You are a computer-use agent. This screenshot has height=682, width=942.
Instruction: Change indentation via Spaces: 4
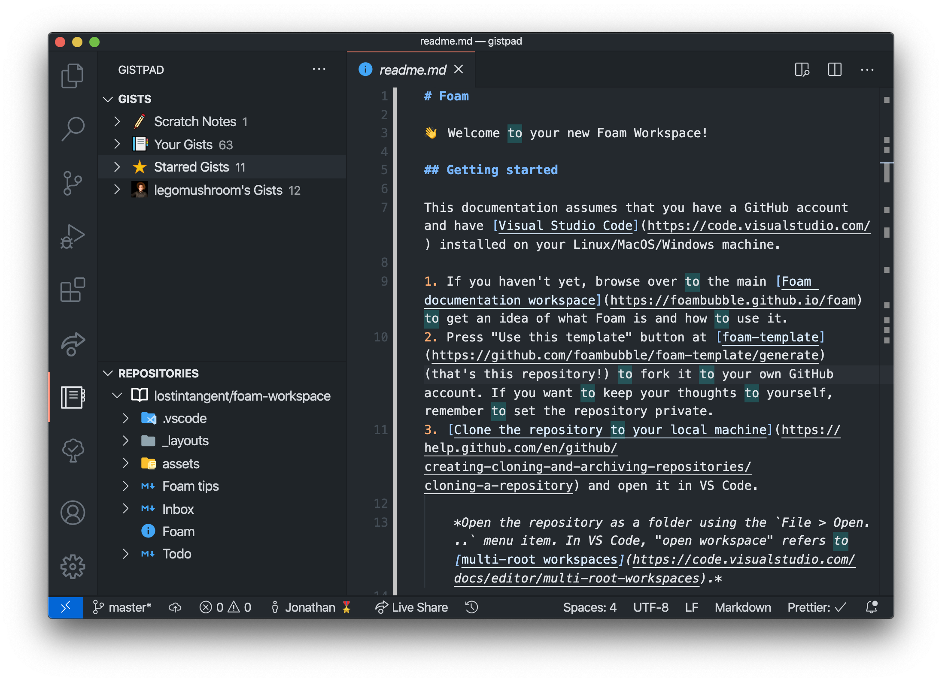(590, 607)
